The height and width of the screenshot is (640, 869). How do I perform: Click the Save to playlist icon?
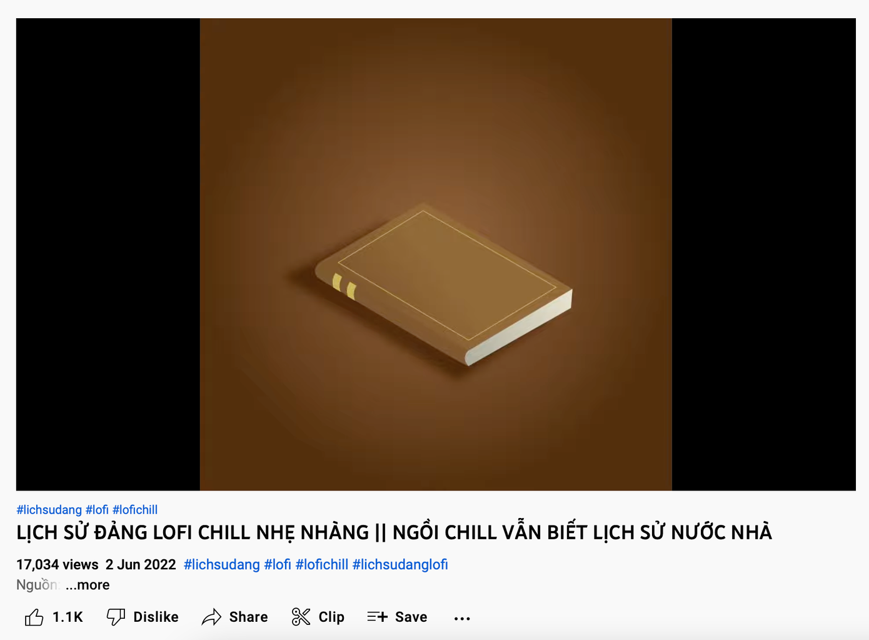point(378,617)
